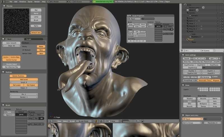
Task: Toggle X symmetry in Sculpt Properties
Action: [x=130, y=41]
